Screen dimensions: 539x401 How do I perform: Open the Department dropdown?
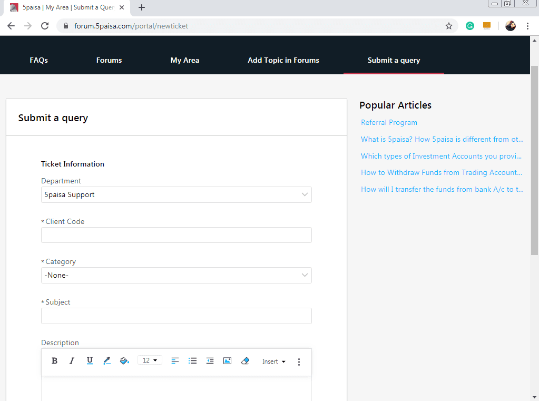click(x=177, y=194)
